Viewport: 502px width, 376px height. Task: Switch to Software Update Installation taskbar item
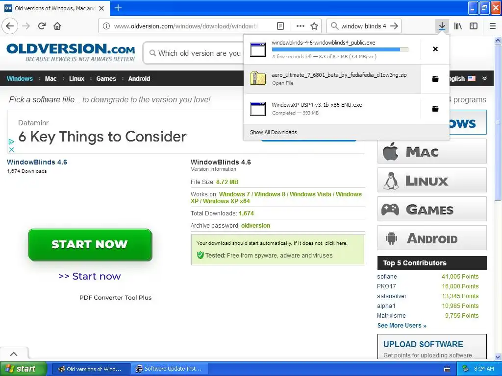point(169,369)
